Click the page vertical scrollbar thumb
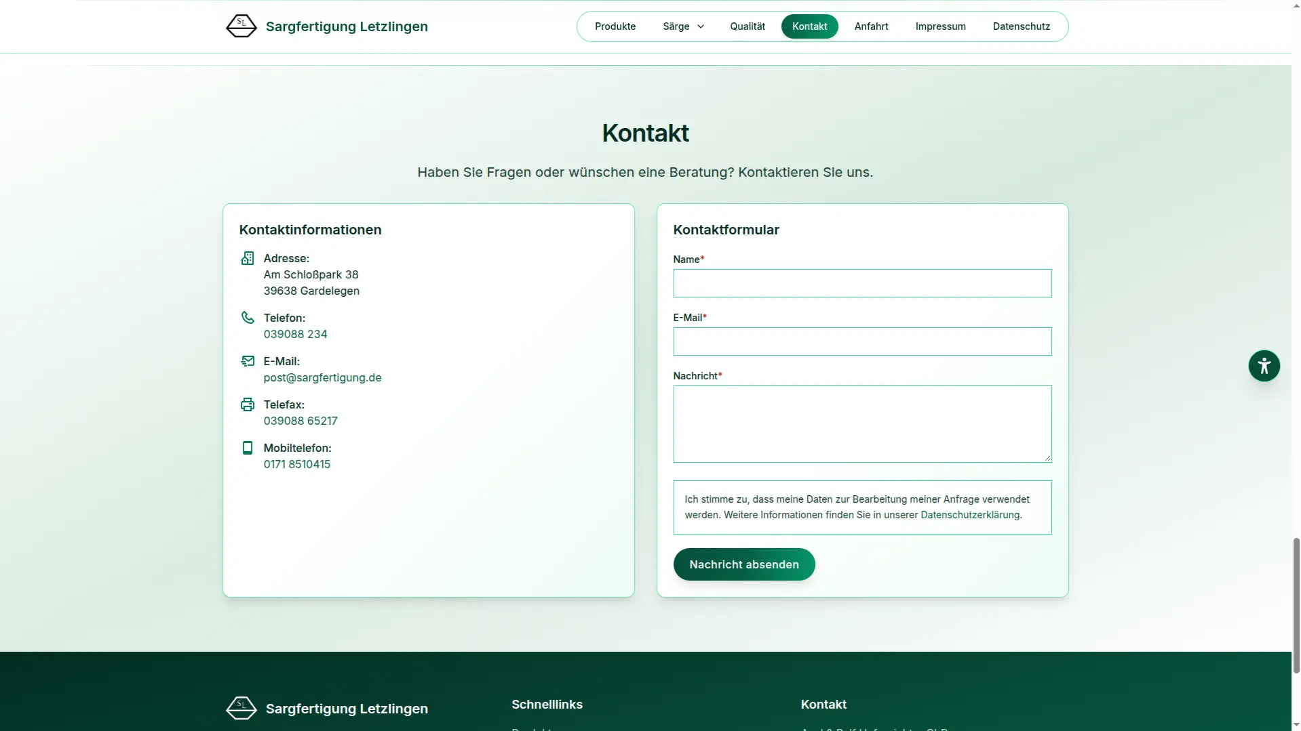The image size is (1301, 731). coord(1296,605)
